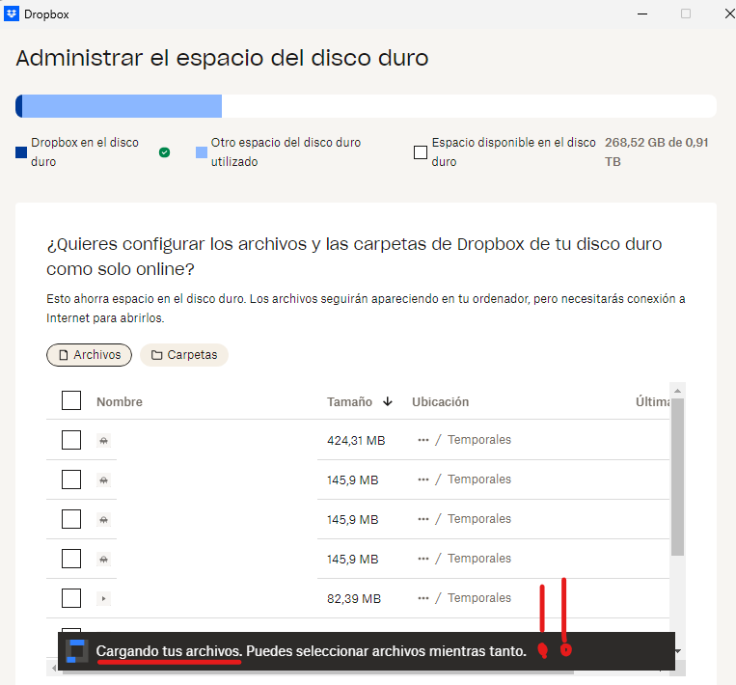Click the scrollbar up arrow
This screenshot has width=736, height=685.
677,391
